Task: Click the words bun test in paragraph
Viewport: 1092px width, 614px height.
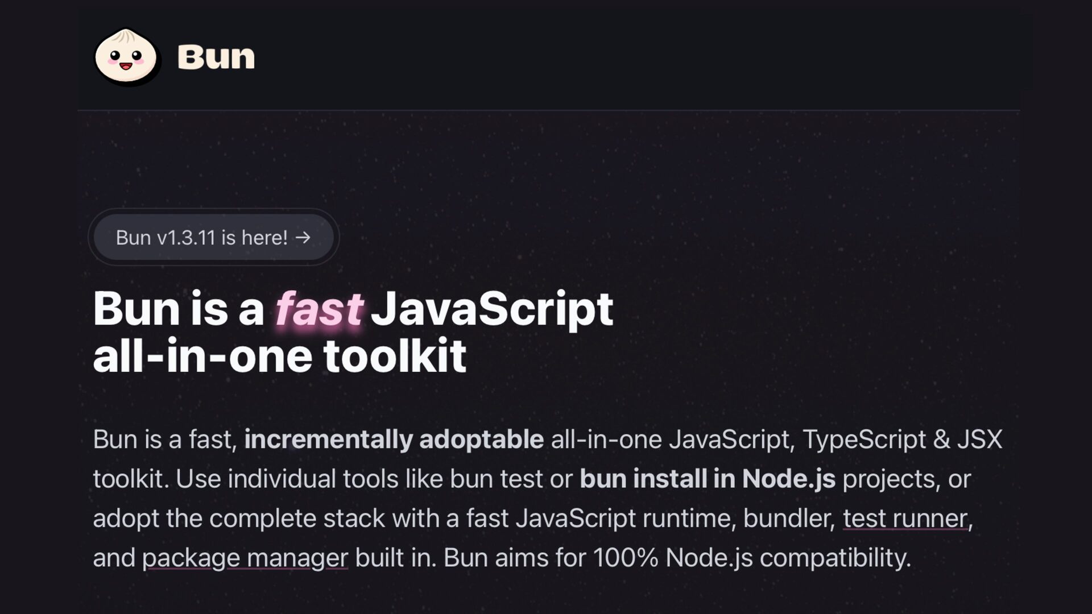Action: [x=496, y=479]
